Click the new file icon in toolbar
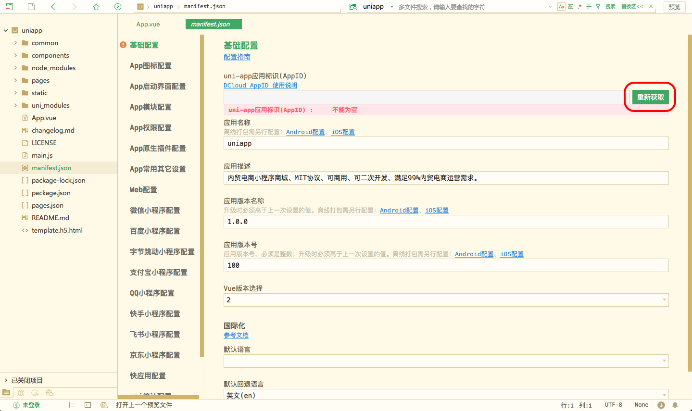This screenshot has width=692, height=411. 10,7
